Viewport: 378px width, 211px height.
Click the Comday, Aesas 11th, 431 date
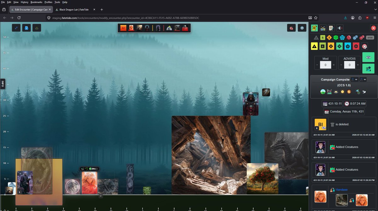[344, 111]
